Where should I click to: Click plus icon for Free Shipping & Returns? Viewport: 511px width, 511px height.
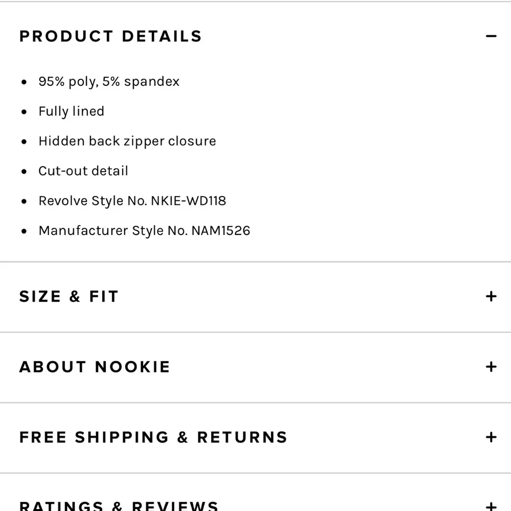click(x=491, y=437)
